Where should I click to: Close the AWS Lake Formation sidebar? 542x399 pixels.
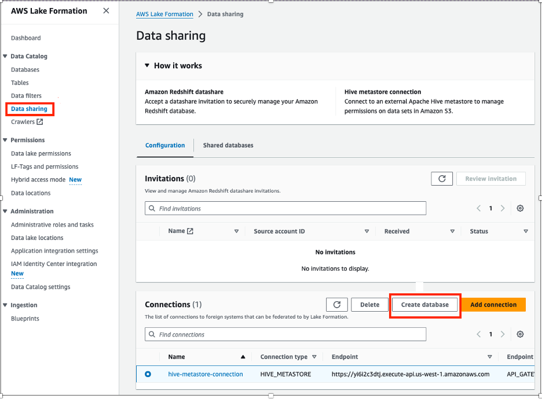[106, 11]
